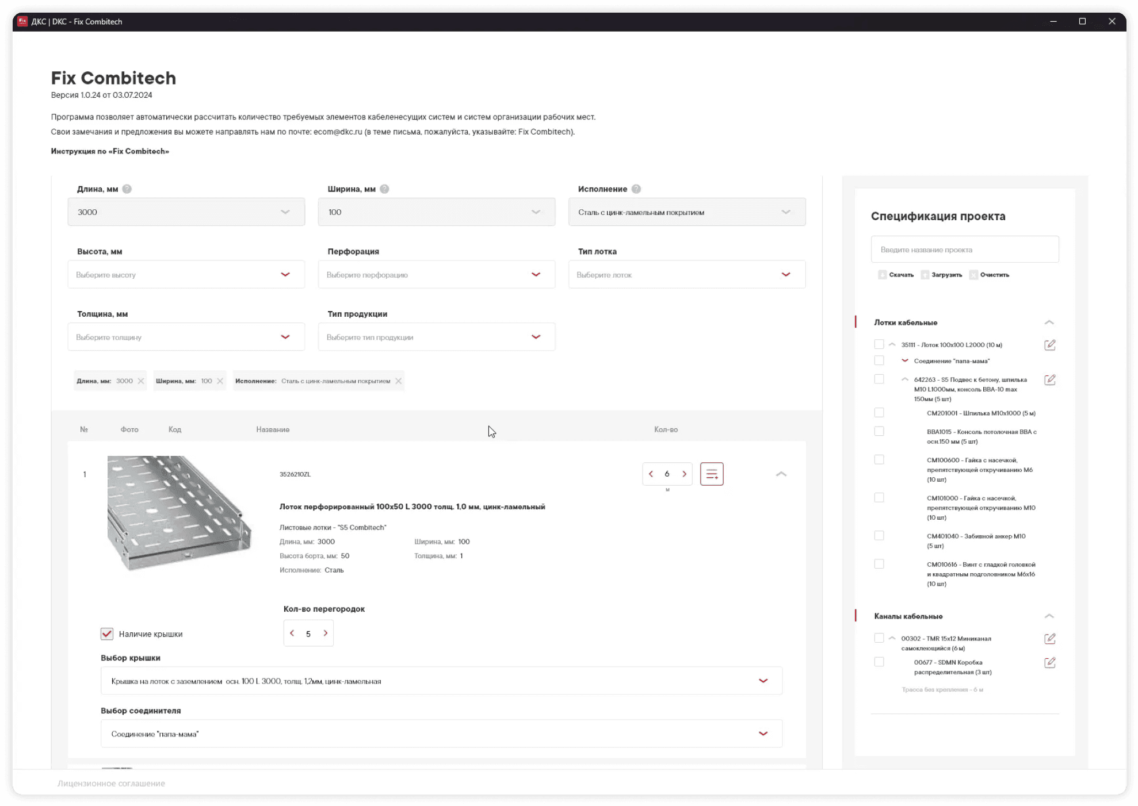Check the 642263 S5 Подвес checkbox

coord(879,379)
